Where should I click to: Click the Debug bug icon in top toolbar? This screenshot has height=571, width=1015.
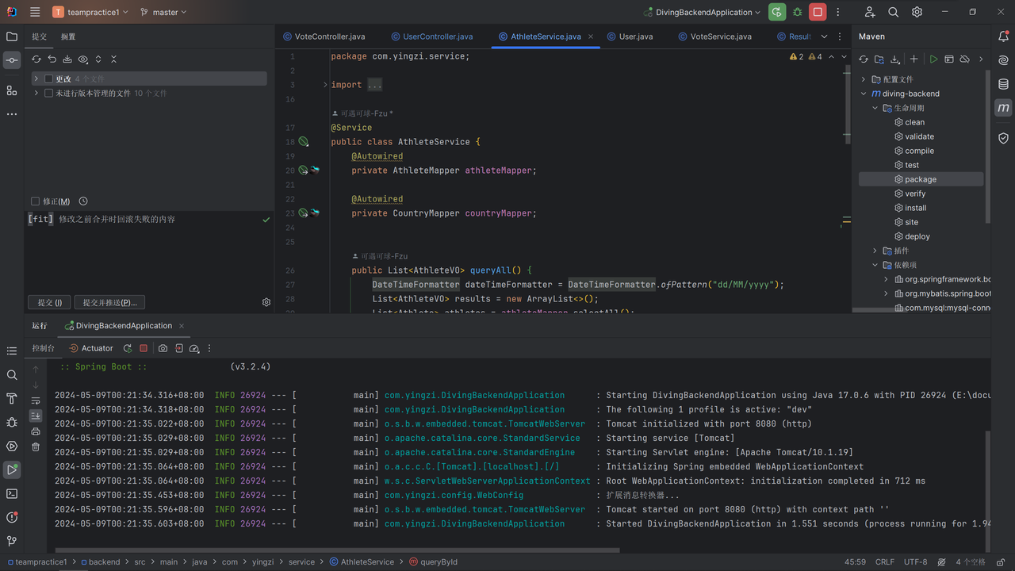798,12
